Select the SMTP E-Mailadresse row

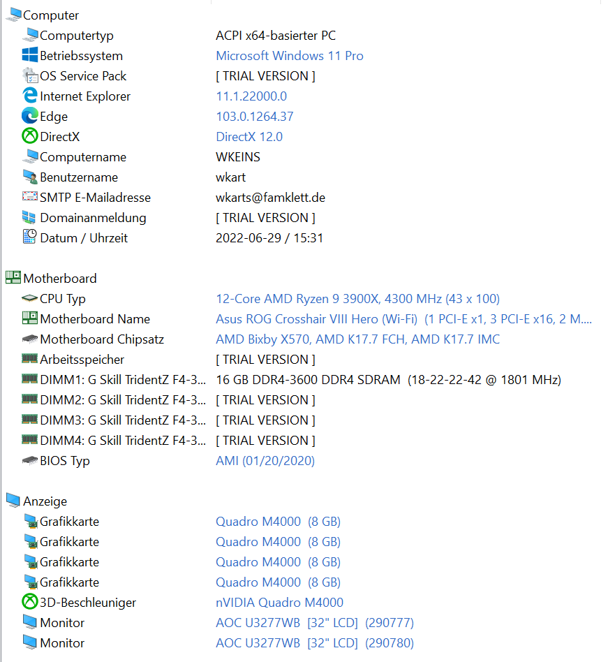[x=95, y=198]
